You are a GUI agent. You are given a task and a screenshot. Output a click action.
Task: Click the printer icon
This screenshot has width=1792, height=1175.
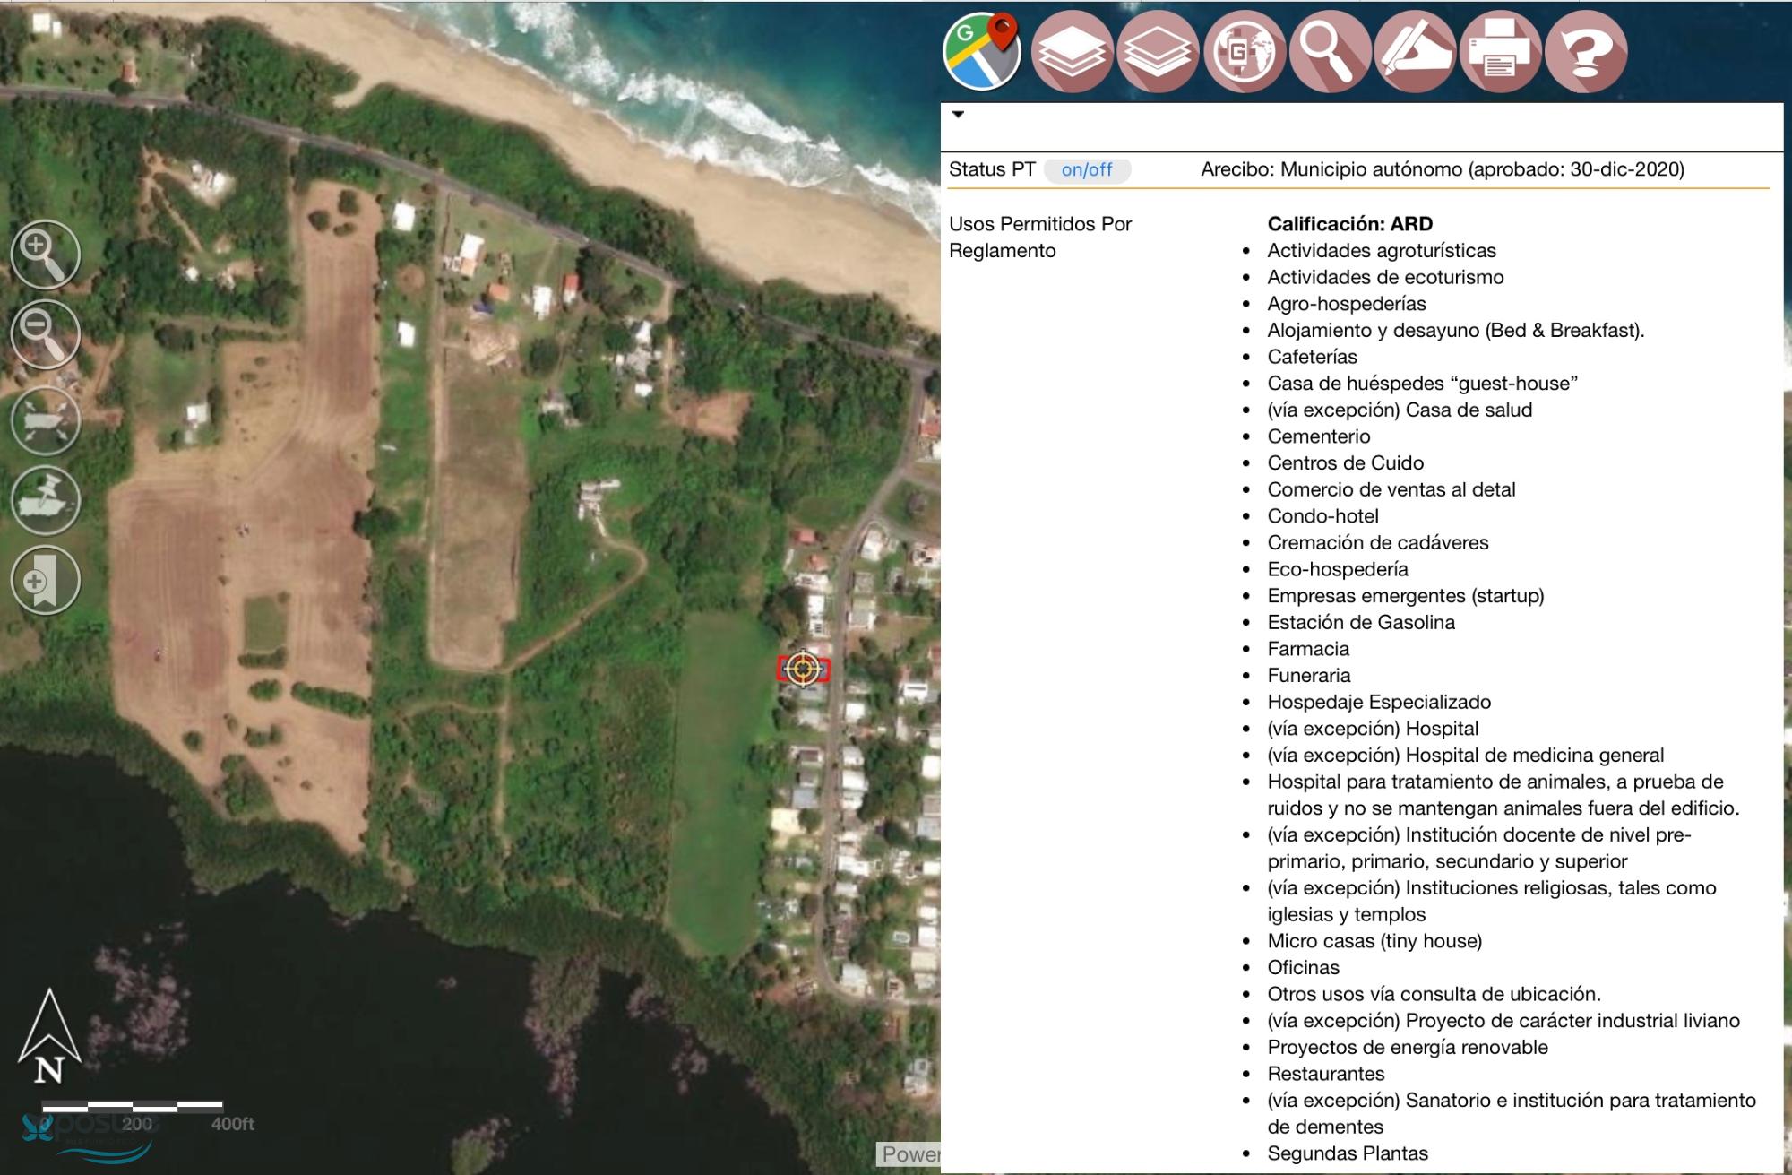[x=1500, y=51]
